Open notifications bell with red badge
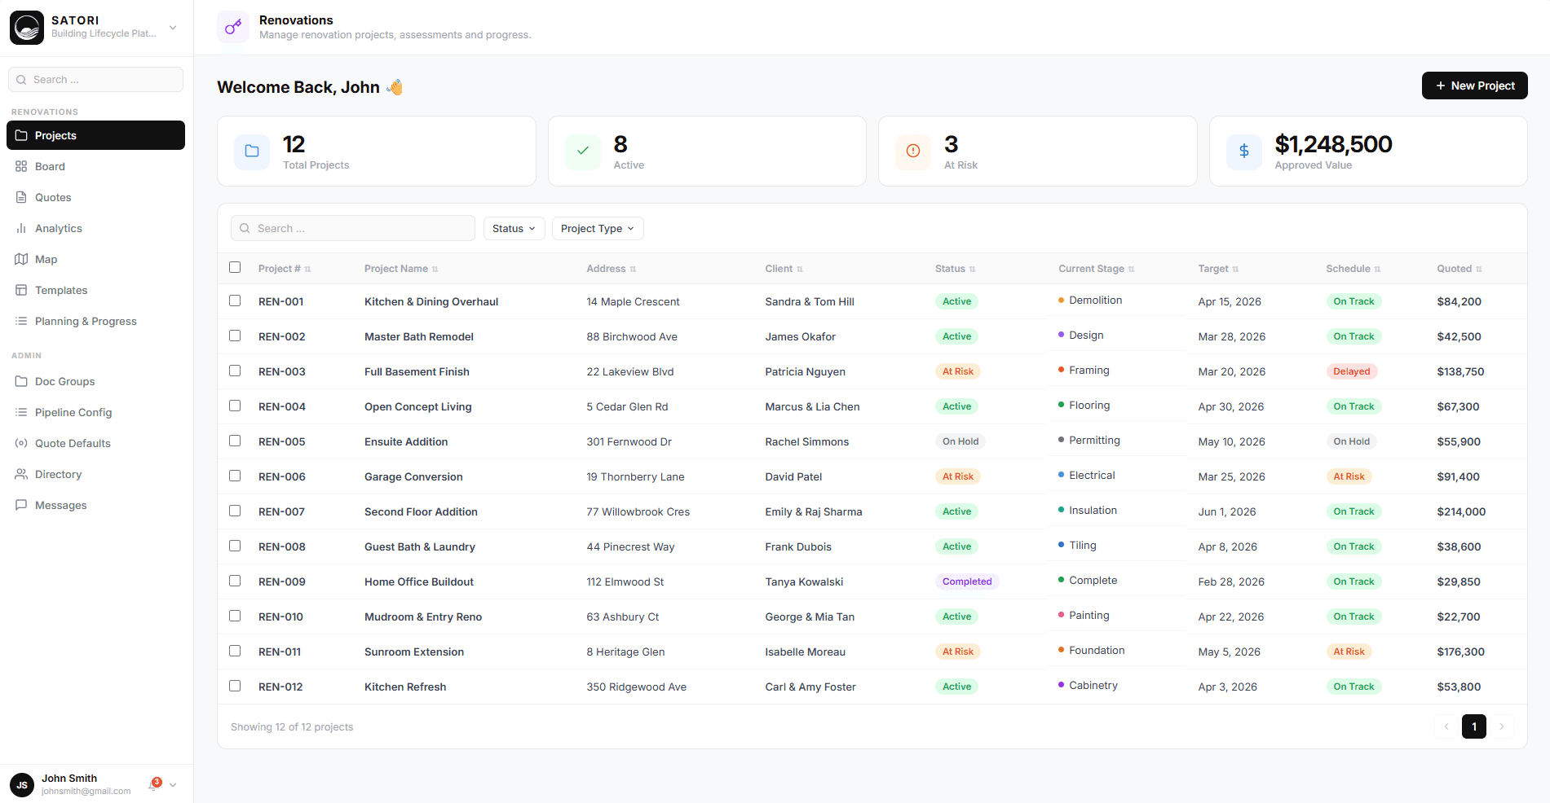 (154, 784)
